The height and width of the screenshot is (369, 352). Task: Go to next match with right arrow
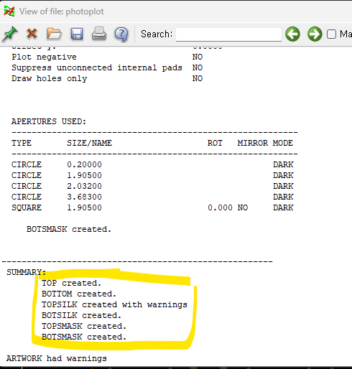click(x=315, y=34)
